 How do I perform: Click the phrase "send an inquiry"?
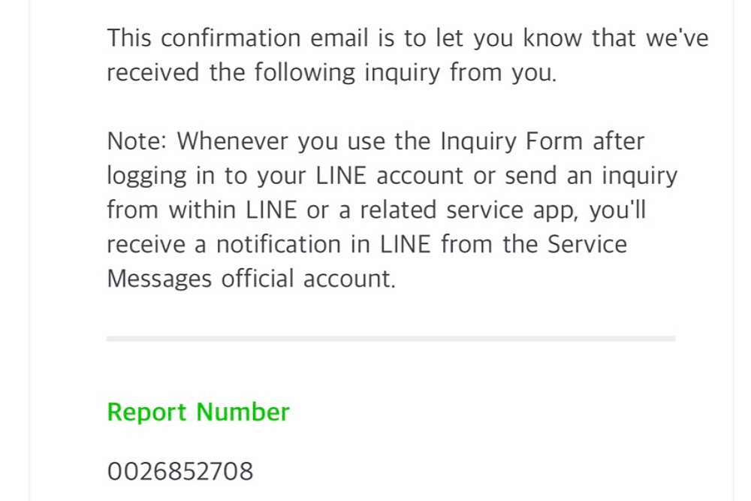click(590, 176)
